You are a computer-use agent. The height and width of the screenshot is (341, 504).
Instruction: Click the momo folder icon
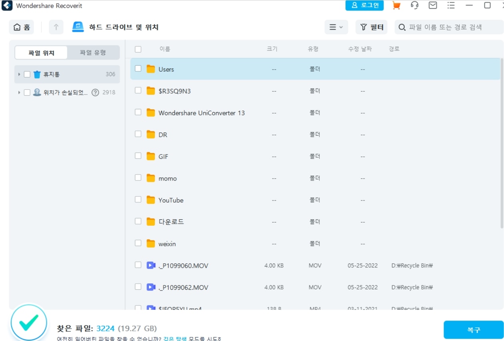point(151,178)
